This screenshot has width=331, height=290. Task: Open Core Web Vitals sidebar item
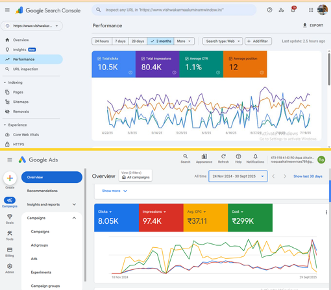click(x=31, y=135)
